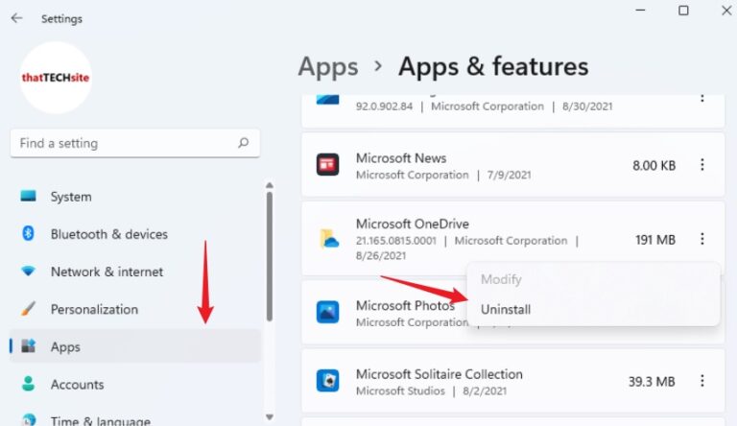This screenshot has width=737, height=426.
Task: Click the Wi-Fi network icon
Action: 28,272
